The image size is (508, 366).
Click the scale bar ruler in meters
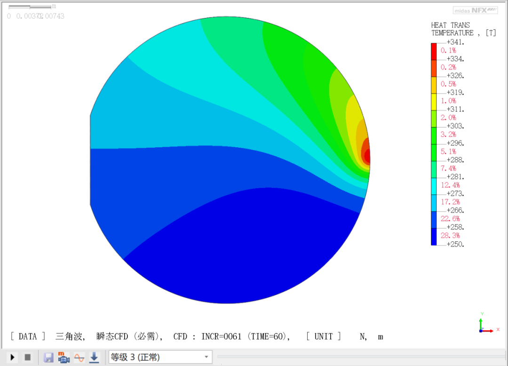pos(30,7)
